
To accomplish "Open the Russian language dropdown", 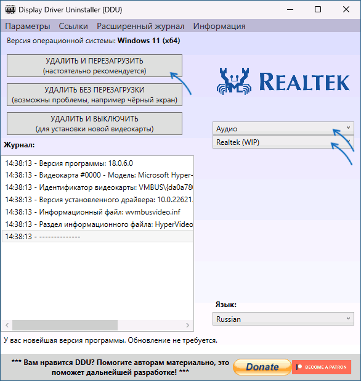I will pos(283,319).
